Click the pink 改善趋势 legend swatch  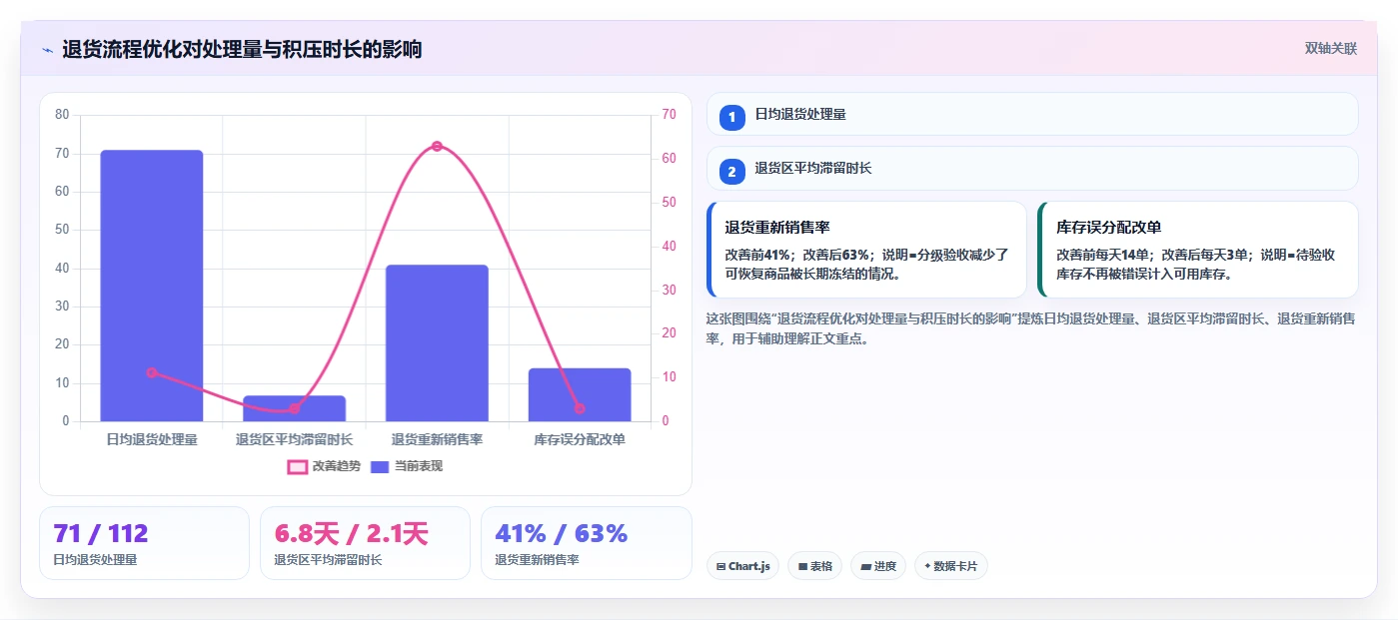(297, 466)
